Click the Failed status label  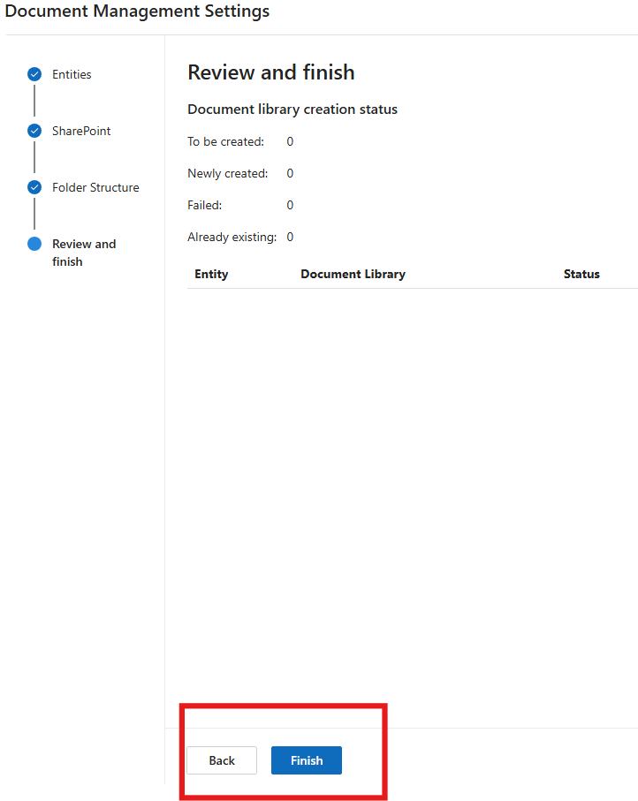(204, 205)
